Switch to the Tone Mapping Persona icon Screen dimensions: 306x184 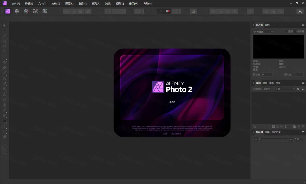35,11
